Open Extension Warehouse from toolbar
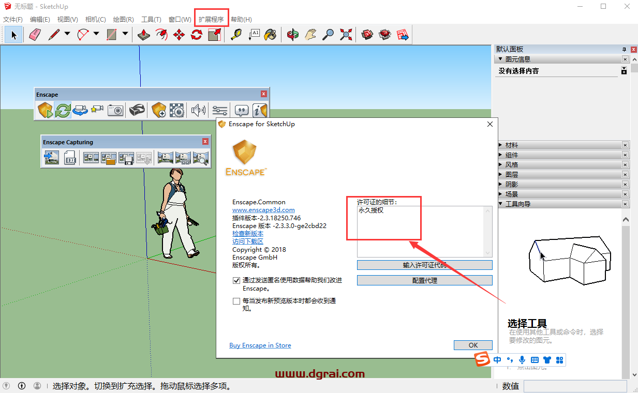 click(x=385, y=35)
